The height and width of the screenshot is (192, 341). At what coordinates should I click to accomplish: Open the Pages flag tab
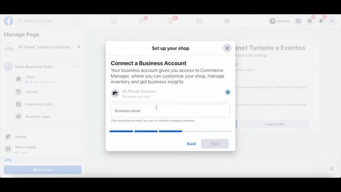coord(142,21)
